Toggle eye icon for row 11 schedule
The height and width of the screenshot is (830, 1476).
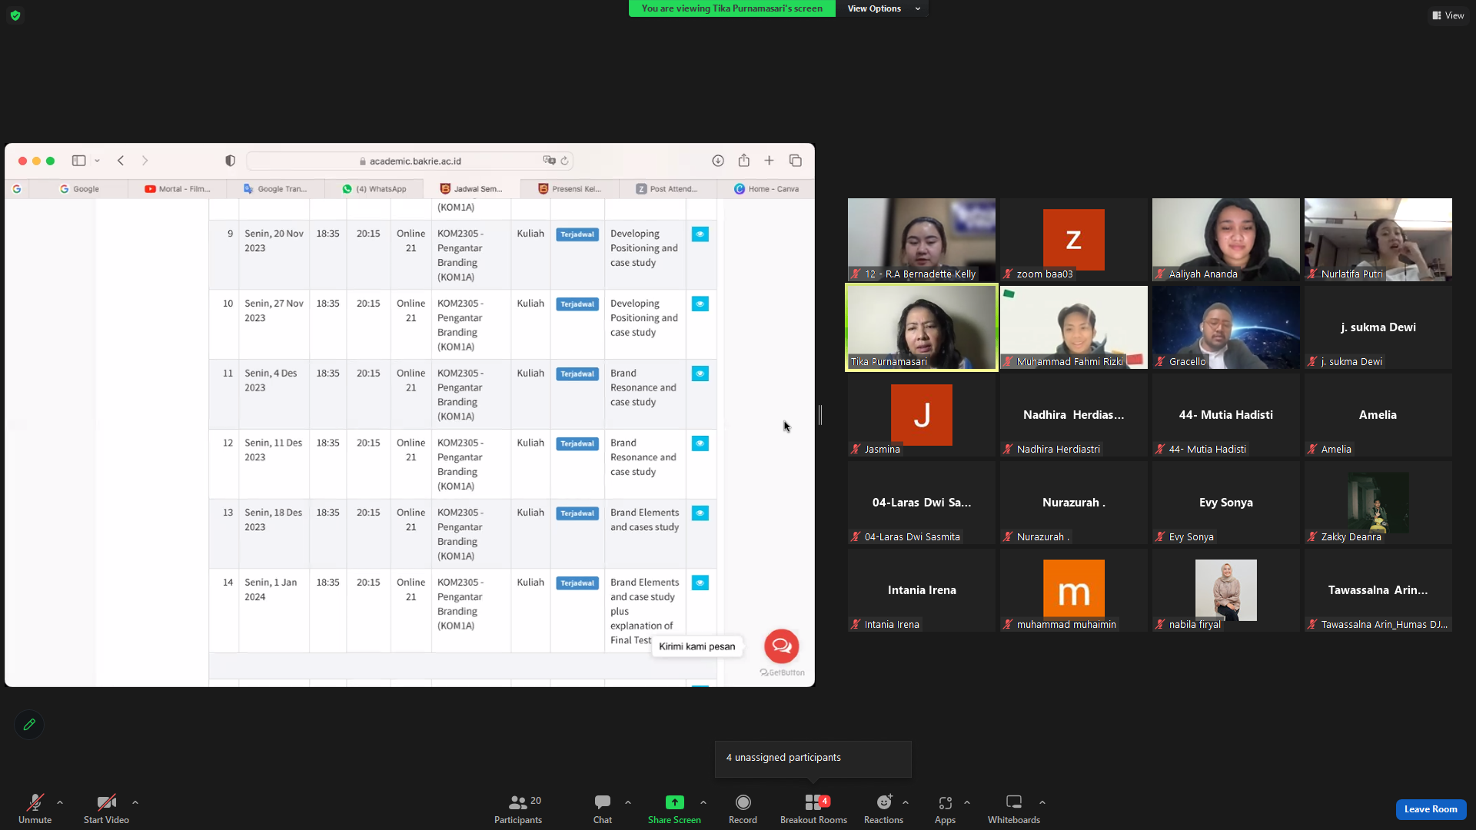click(x=700, y=374)
